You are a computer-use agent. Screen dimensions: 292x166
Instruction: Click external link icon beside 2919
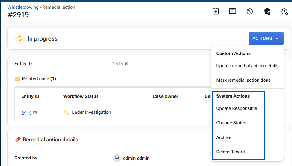click(x=127, y=63)
